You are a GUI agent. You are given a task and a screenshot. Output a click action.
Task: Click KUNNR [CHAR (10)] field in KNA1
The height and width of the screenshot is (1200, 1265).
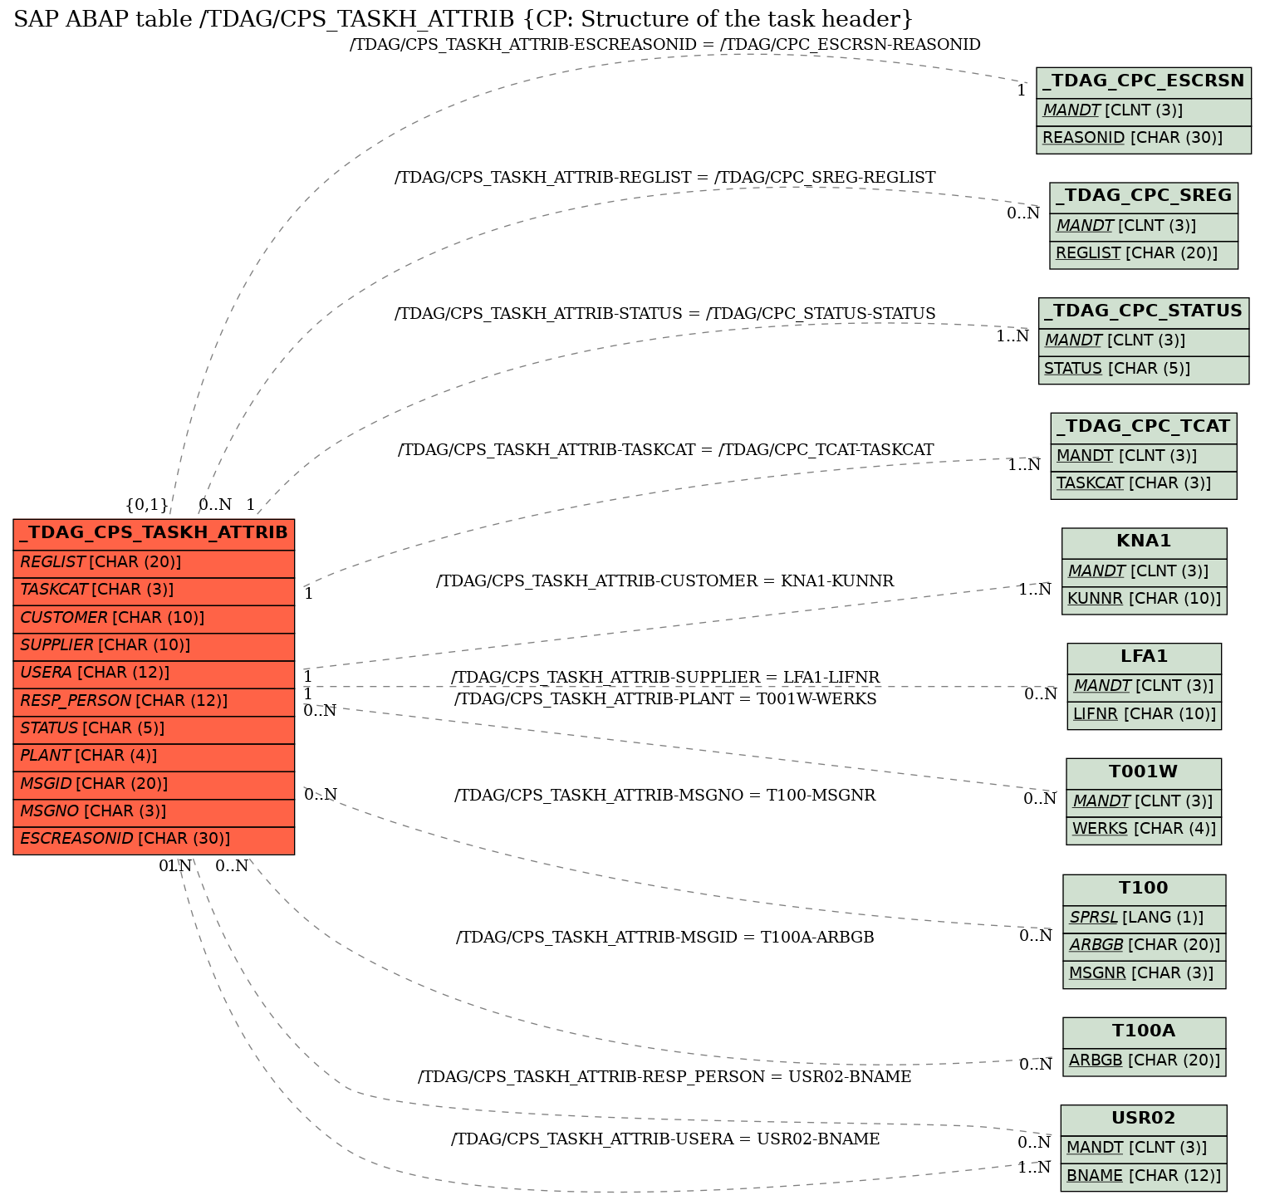[1144, 600]
